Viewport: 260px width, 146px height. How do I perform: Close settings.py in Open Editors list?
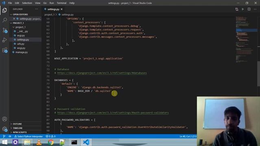(x=14, y=19)
